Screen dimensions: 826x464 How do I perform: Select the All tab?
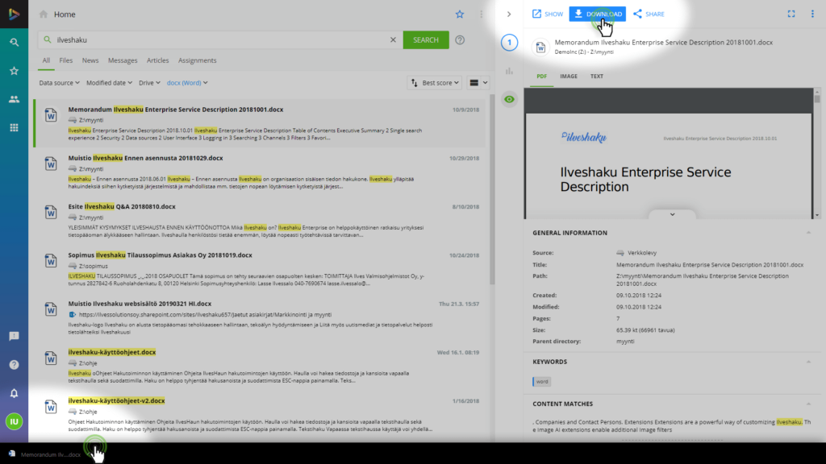tap(46, 60)
